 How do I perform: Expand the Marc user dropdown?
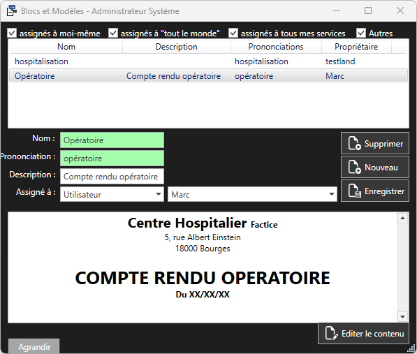click(x=252, y=194)
